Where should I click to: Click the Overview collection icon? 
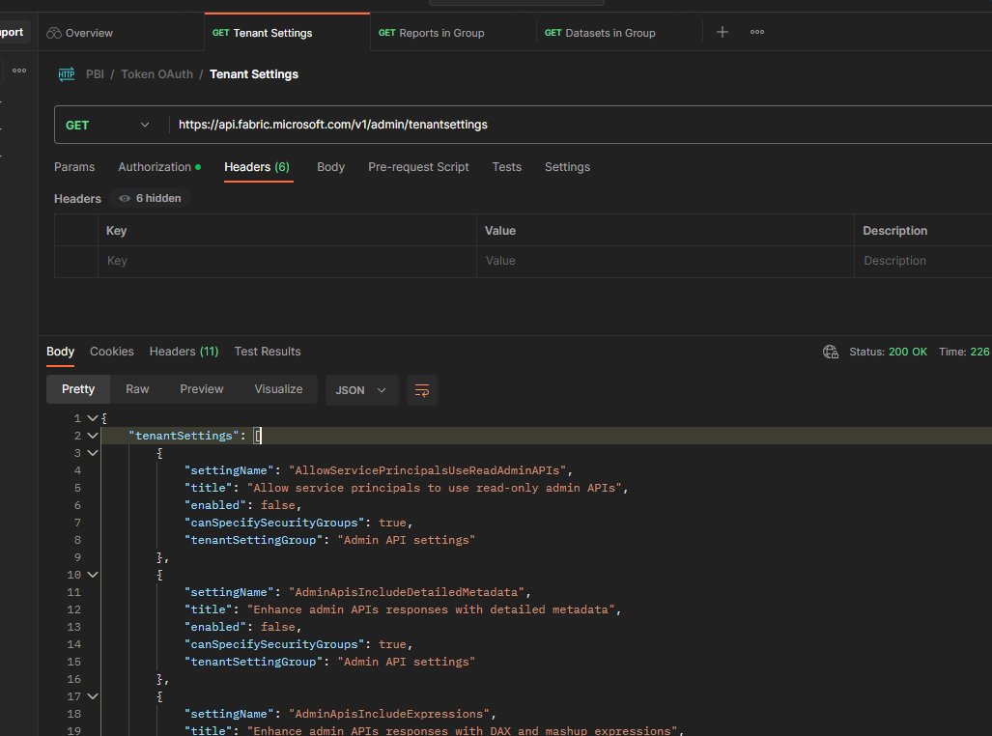(54, 33)
